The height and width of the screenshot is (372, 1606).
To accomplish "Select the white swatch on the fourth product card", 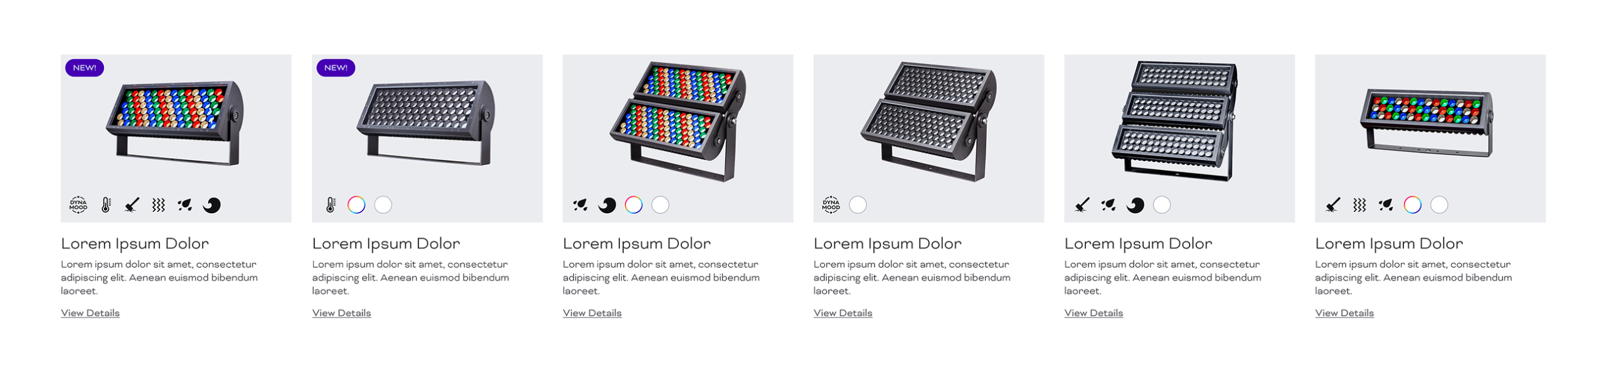I will coord(858,205).
